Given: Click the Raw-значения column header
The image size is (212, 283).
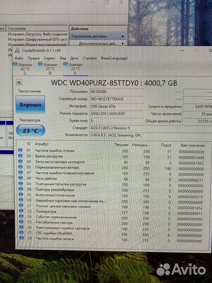Looking at the screenshot, I should (193, 145).
